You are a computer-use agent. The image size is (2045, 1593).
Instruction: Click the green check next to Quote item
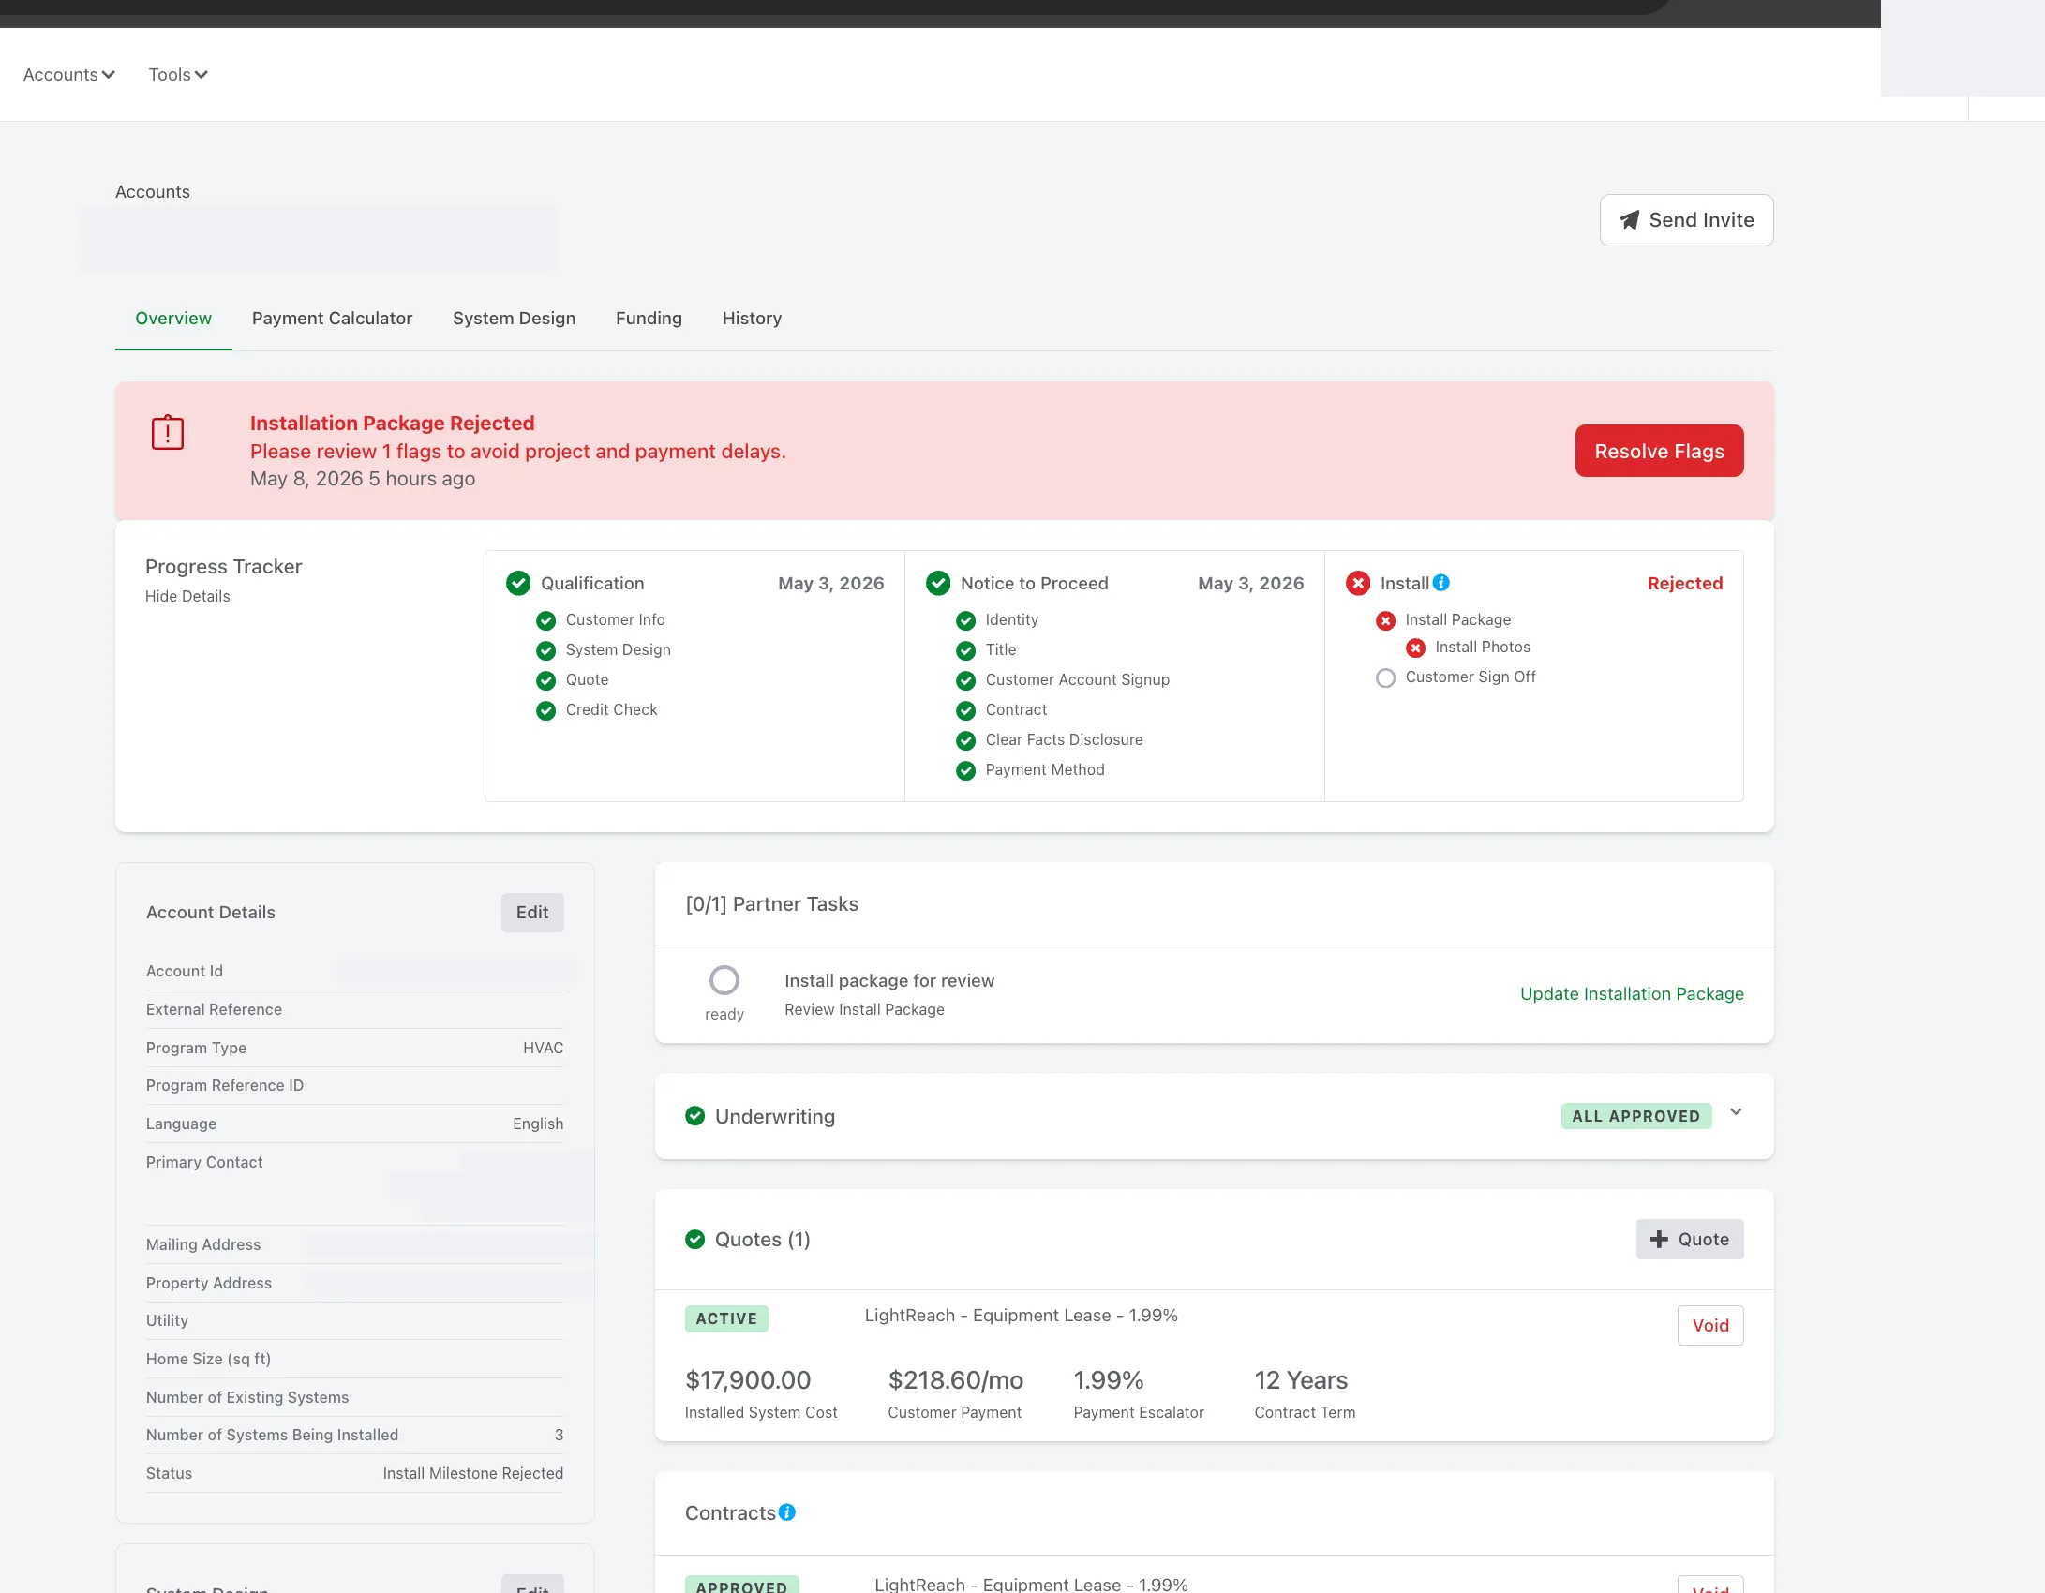tap(545, 680)
